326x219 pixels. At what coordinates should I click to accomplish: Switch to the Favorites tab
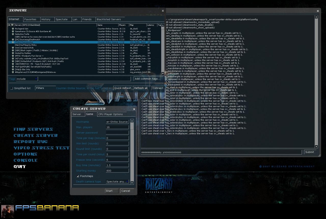31,19
